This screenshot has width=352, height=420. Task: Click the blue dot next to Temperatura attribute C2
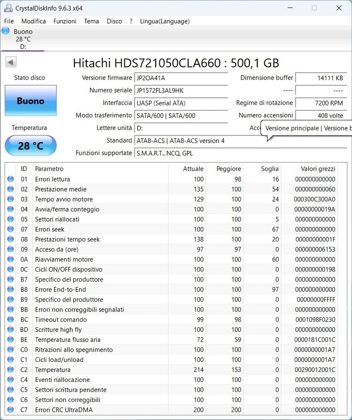11,370
